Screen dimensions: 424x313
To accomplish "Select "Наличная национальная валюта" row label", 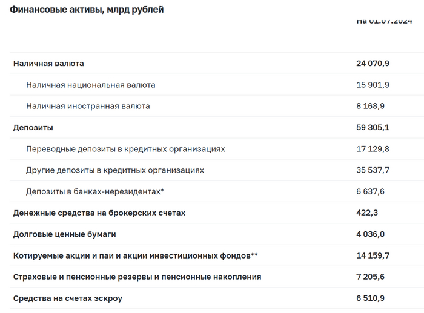I will 90,85.
